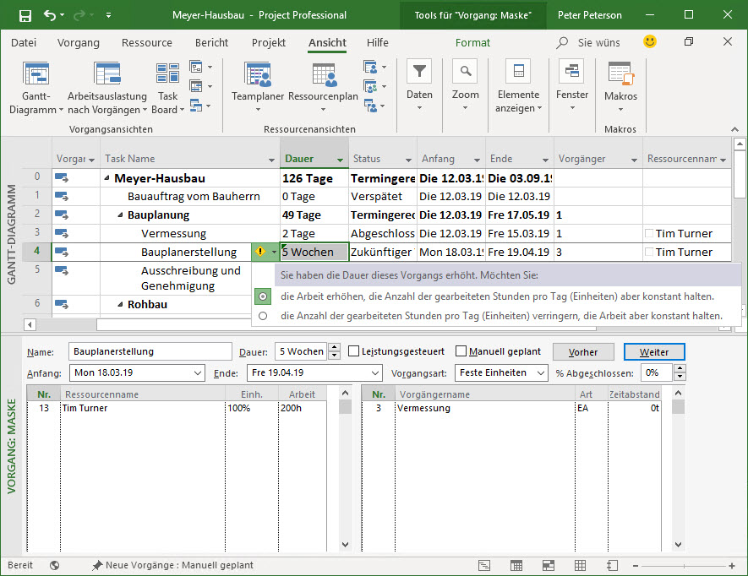Open the Ende date dropdown in the form
Screen dimensions: 748x576
click(375, 372)
